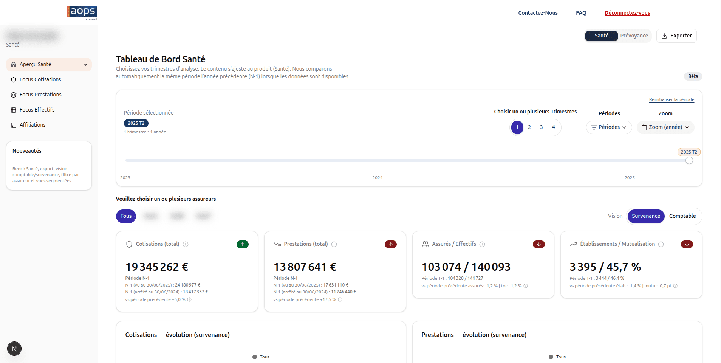Screen dimensions: 721x363
Task: Open Focus Cotisations in sidebar
Action: pos(40,79)
